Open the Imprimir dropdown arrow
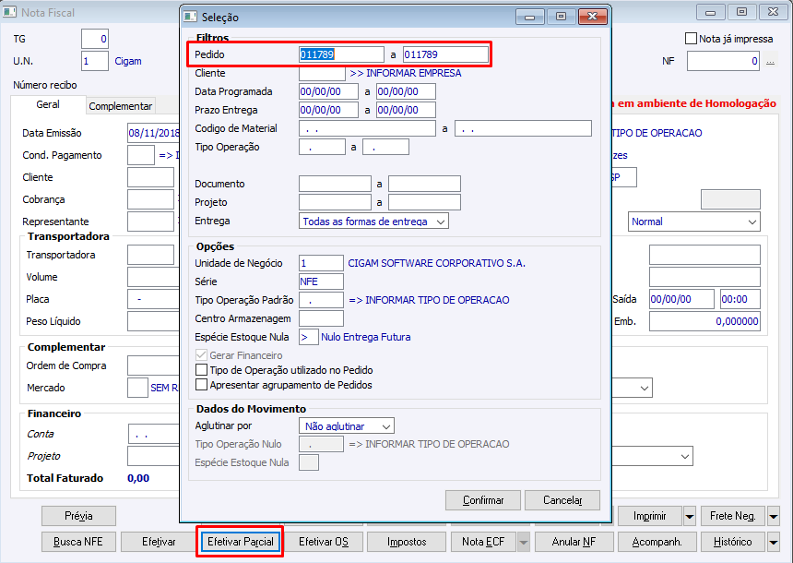Image resolution: width=793 pixels, height=563 pixels. 690,517
